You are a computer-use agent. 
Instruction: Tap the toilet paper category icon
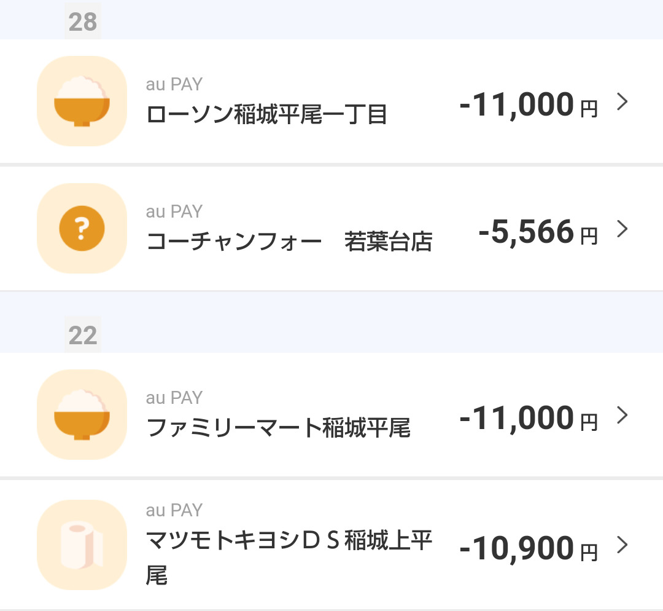point(82,545)
